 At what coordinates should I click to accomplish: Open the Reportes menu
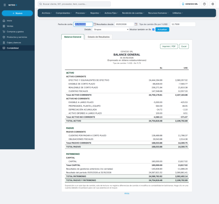point(95,13)
